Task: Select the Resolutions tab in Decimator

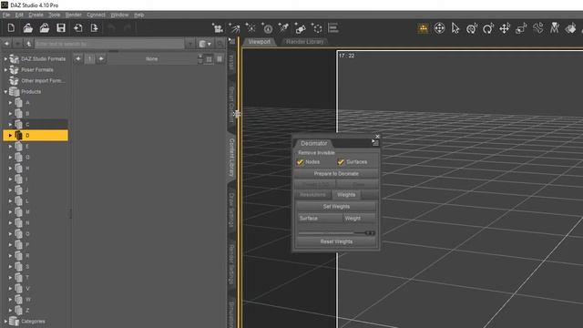Action: tap(312, 194)
